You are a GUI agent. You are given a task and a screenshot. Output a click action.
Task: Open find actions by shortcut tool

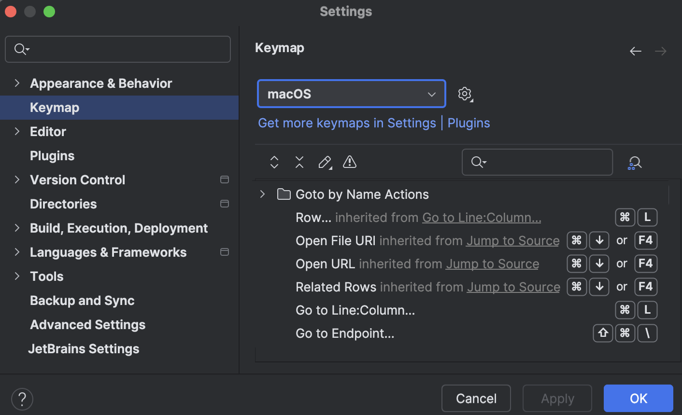click(x=635, y=162)
